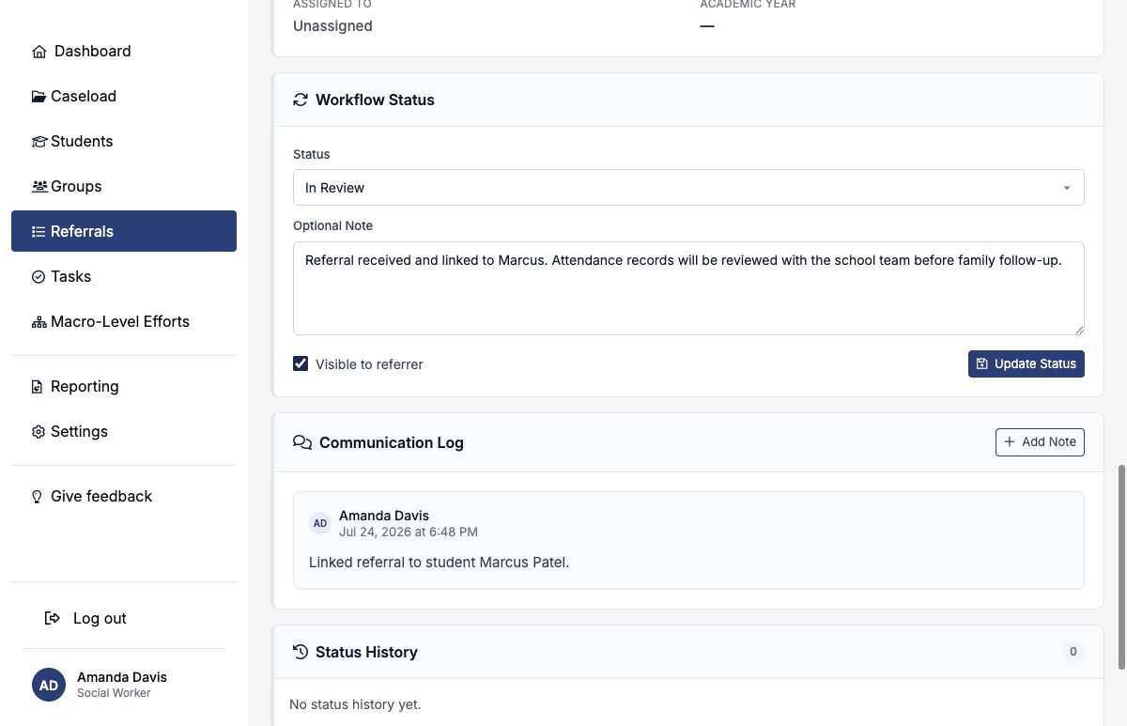Select the Referrals menu item
Viewport: 1127px width, 726px height.
tap(124, 231)
